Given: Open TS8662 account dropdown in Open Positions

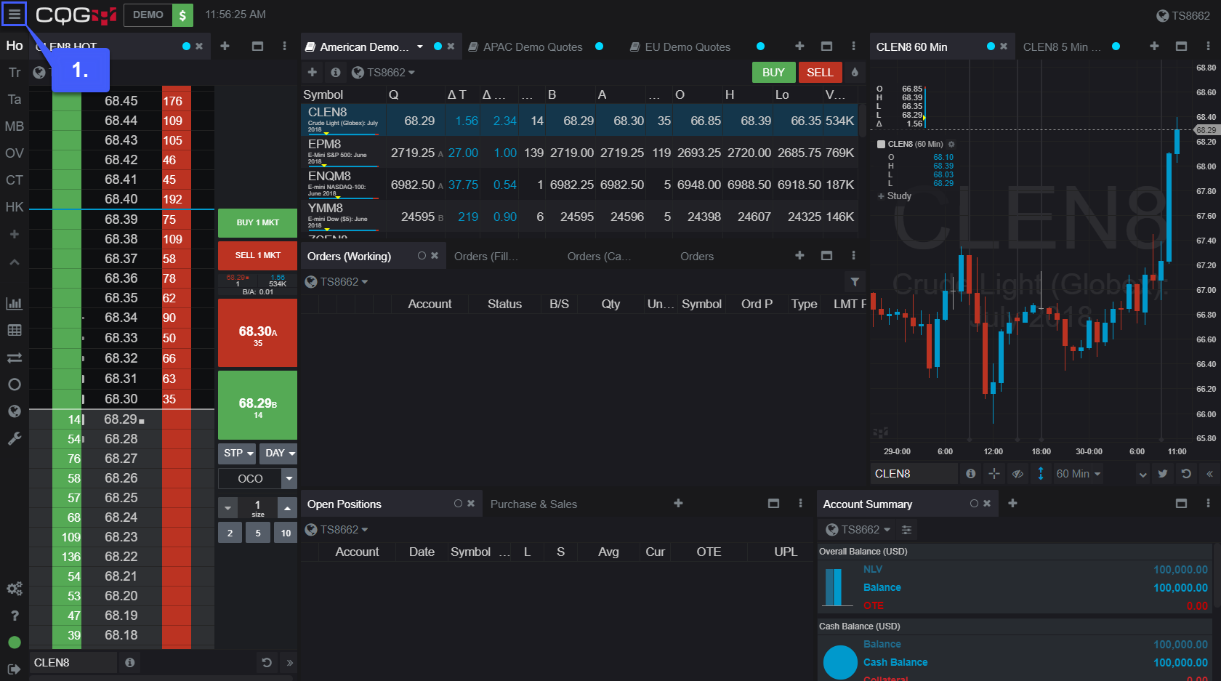Looking at the screenshot, I should point(337,530).
